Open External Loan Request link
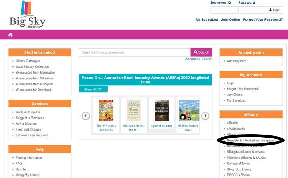The width and height of the screenshot is (288, 178). point(31,135)
